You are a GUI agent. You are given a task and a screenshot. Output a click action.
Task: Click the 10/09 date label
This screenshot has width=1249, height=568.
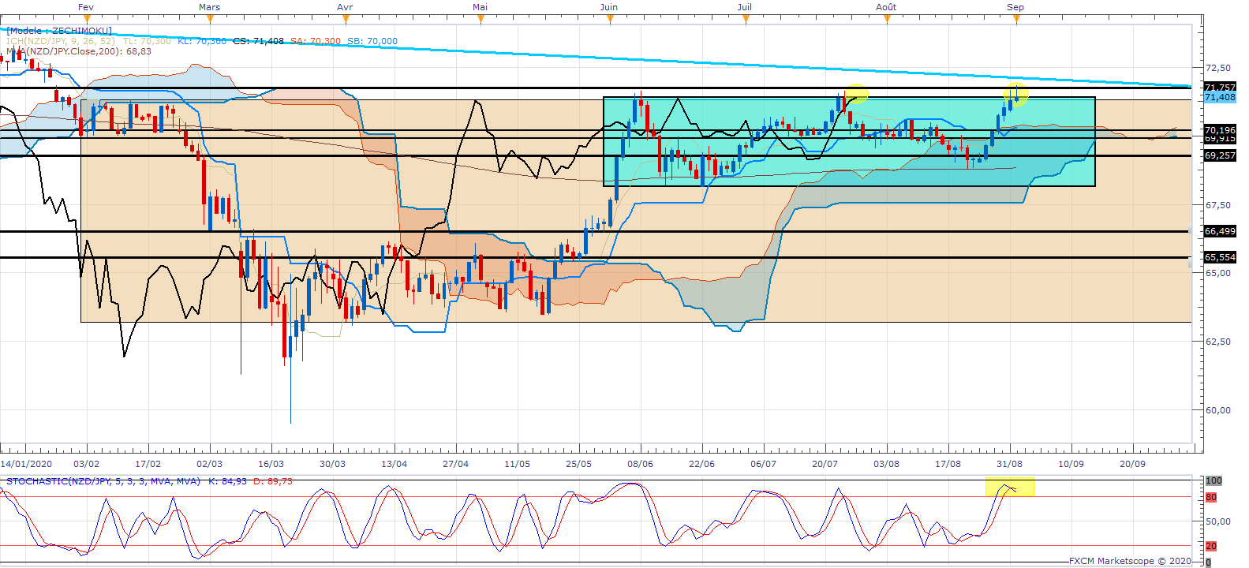pos(1071,464)
